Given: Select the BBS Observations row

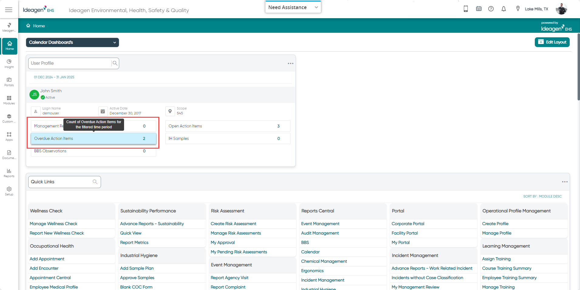Looking at the screenshot, I should [x=93, y=151].
